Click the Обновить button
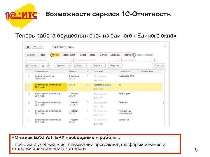 pyautogui.click(x=31, y=55)
